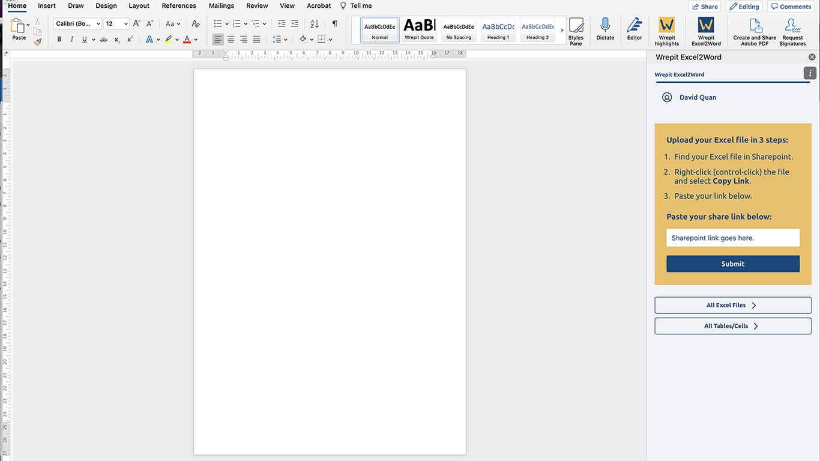Image resolution: width=820 pixels, height=461 pixels.
Task: Click the Share button
Action: 705,7
